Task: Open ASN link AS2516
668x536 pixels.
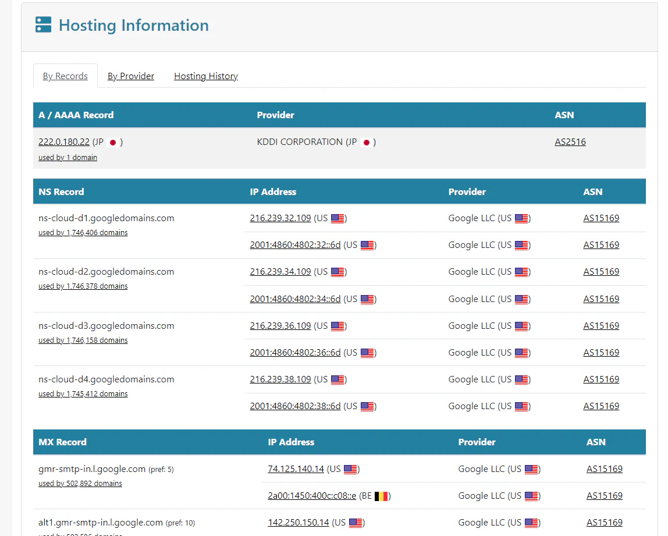Action: click(570, 142)
